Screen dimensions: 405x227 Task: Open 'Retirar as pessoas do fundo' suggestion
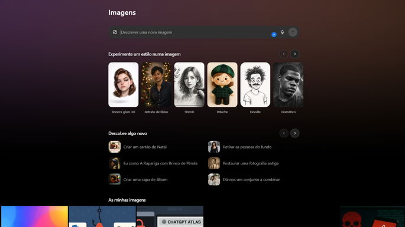pos(239,147)
